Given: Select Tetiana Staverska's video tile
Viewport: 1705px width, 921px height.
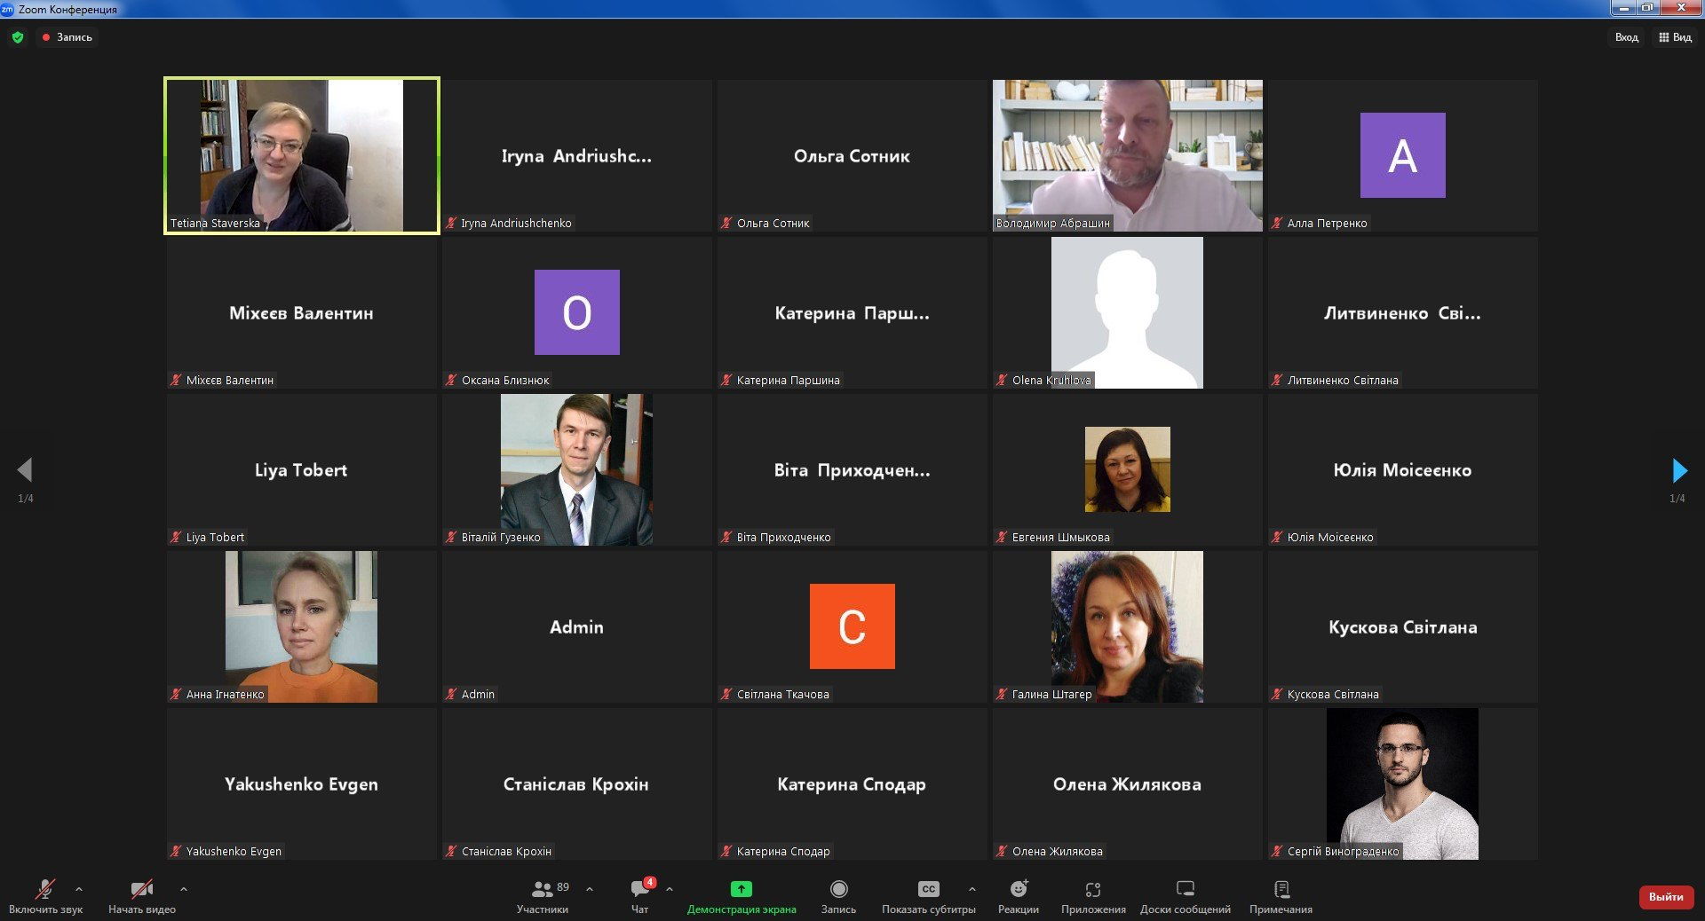Looking at the screenshot, I should click(302, 155).
